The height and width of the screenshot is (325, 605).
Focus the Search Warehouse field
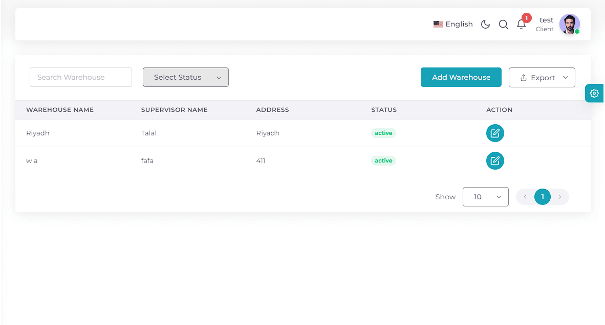[x=81, y=77]
